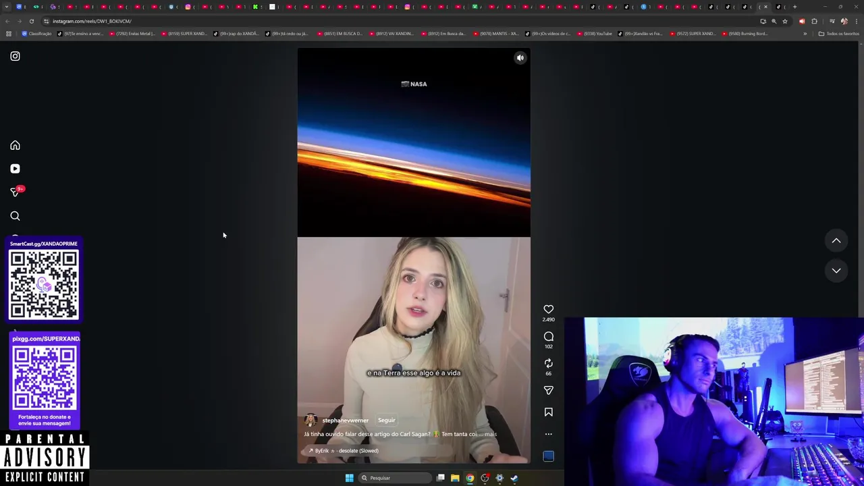
Task: Expand the caption with mais link
Action: (x=490, y=434)
